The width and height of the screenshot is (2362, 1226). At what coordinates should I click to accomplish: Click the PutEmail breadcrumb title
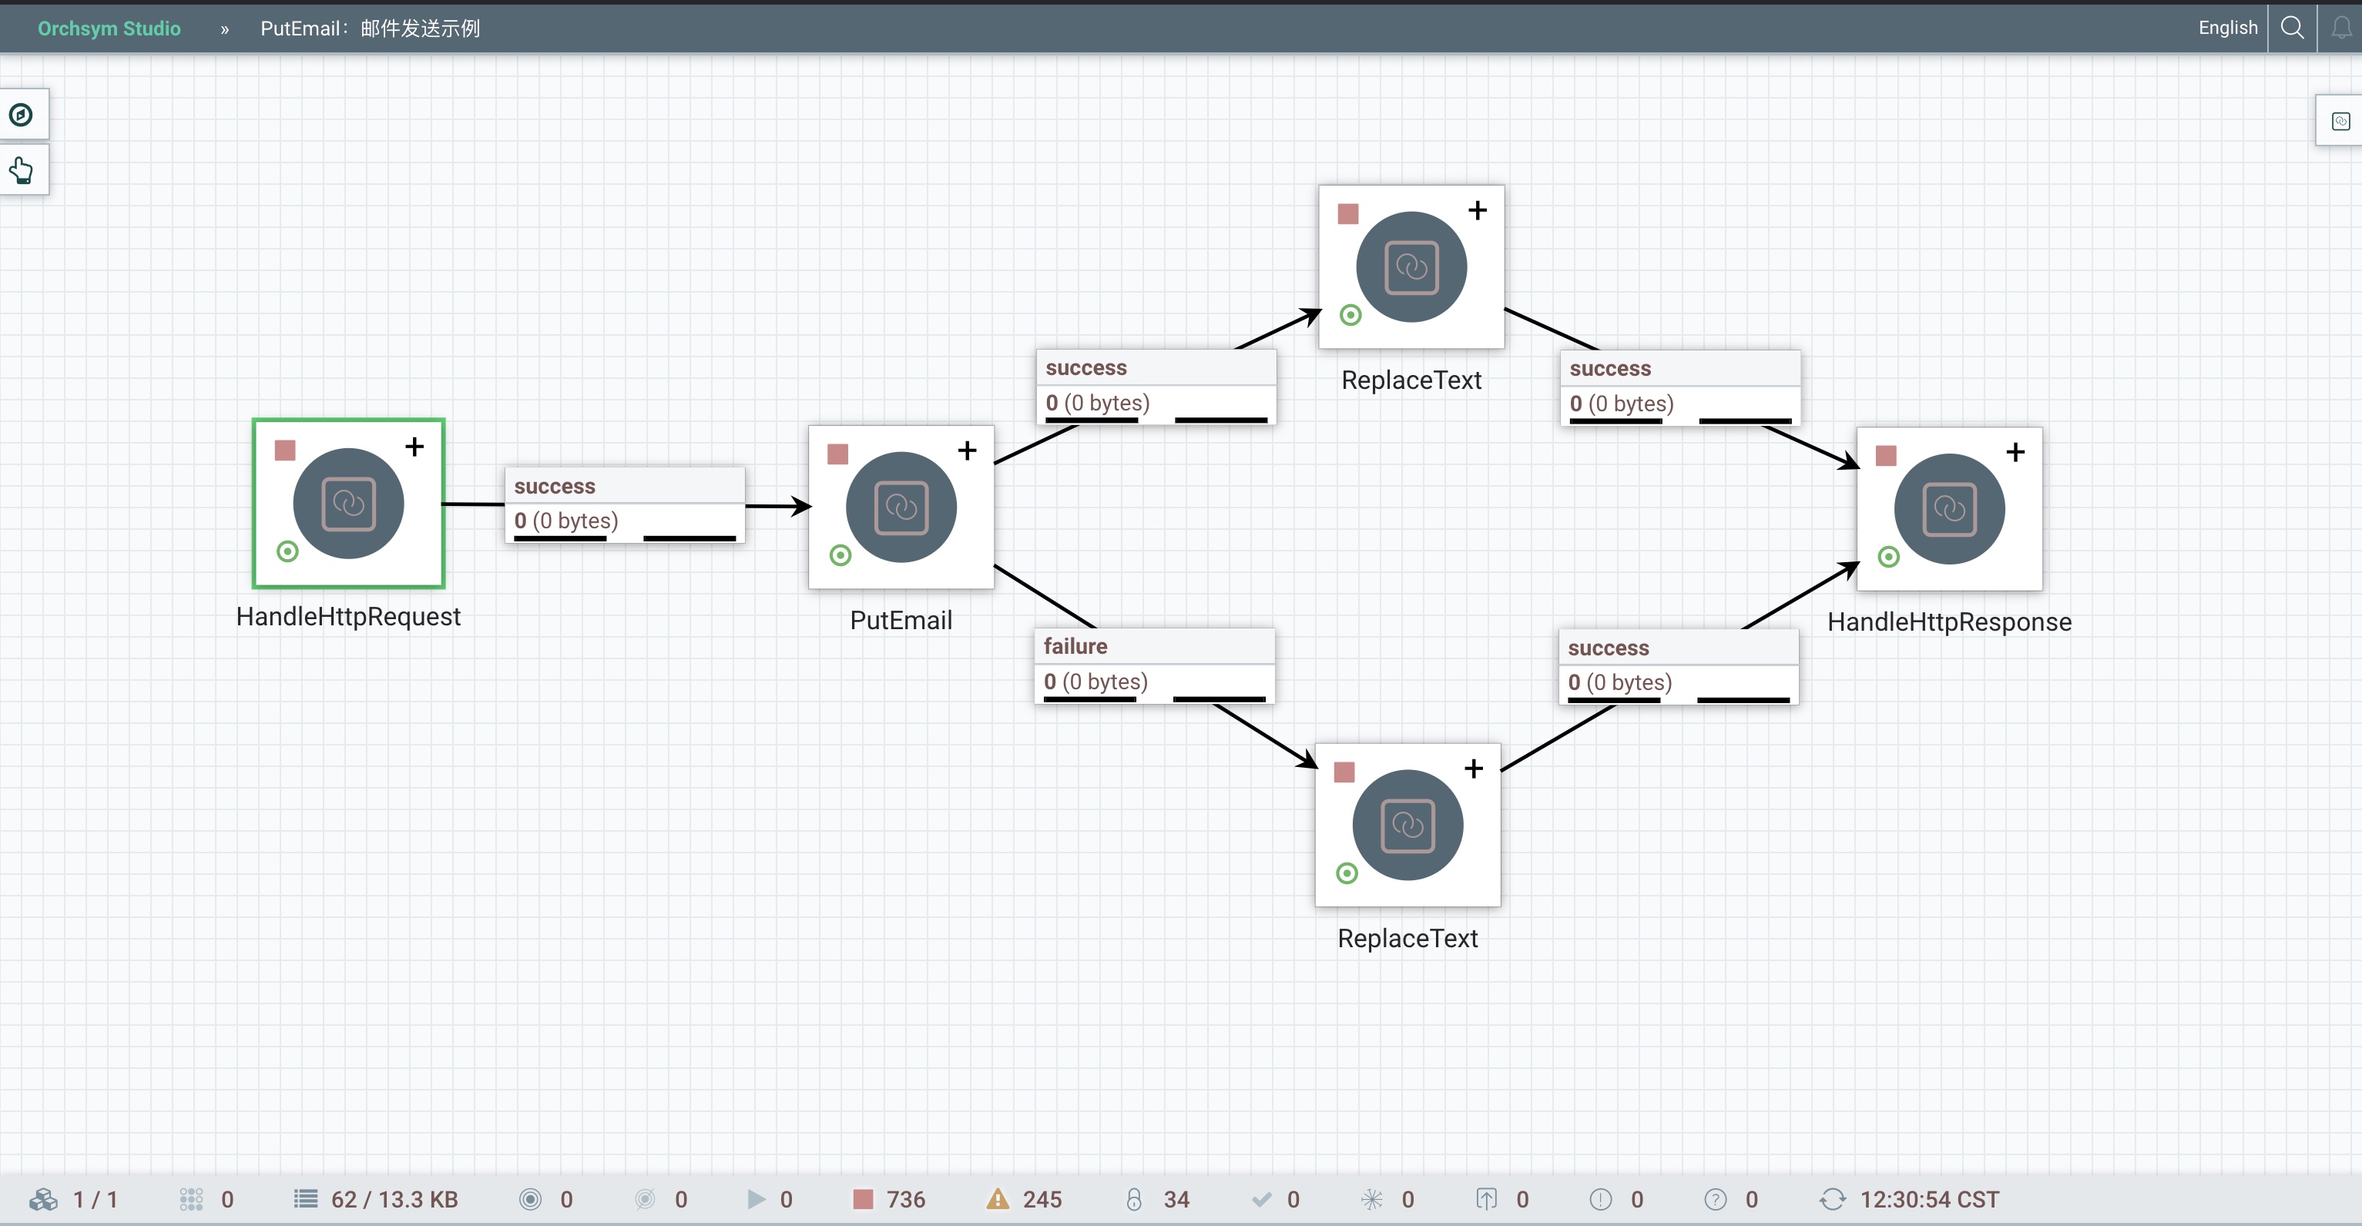click(370, 28)
